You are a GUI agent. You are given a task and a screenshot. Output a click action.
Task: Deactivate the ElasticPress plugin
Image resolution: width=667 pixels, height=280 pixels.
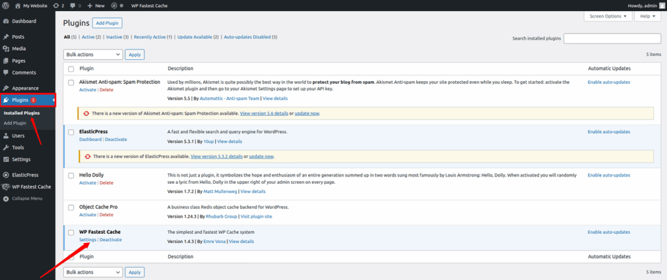[x=116, y=140]
